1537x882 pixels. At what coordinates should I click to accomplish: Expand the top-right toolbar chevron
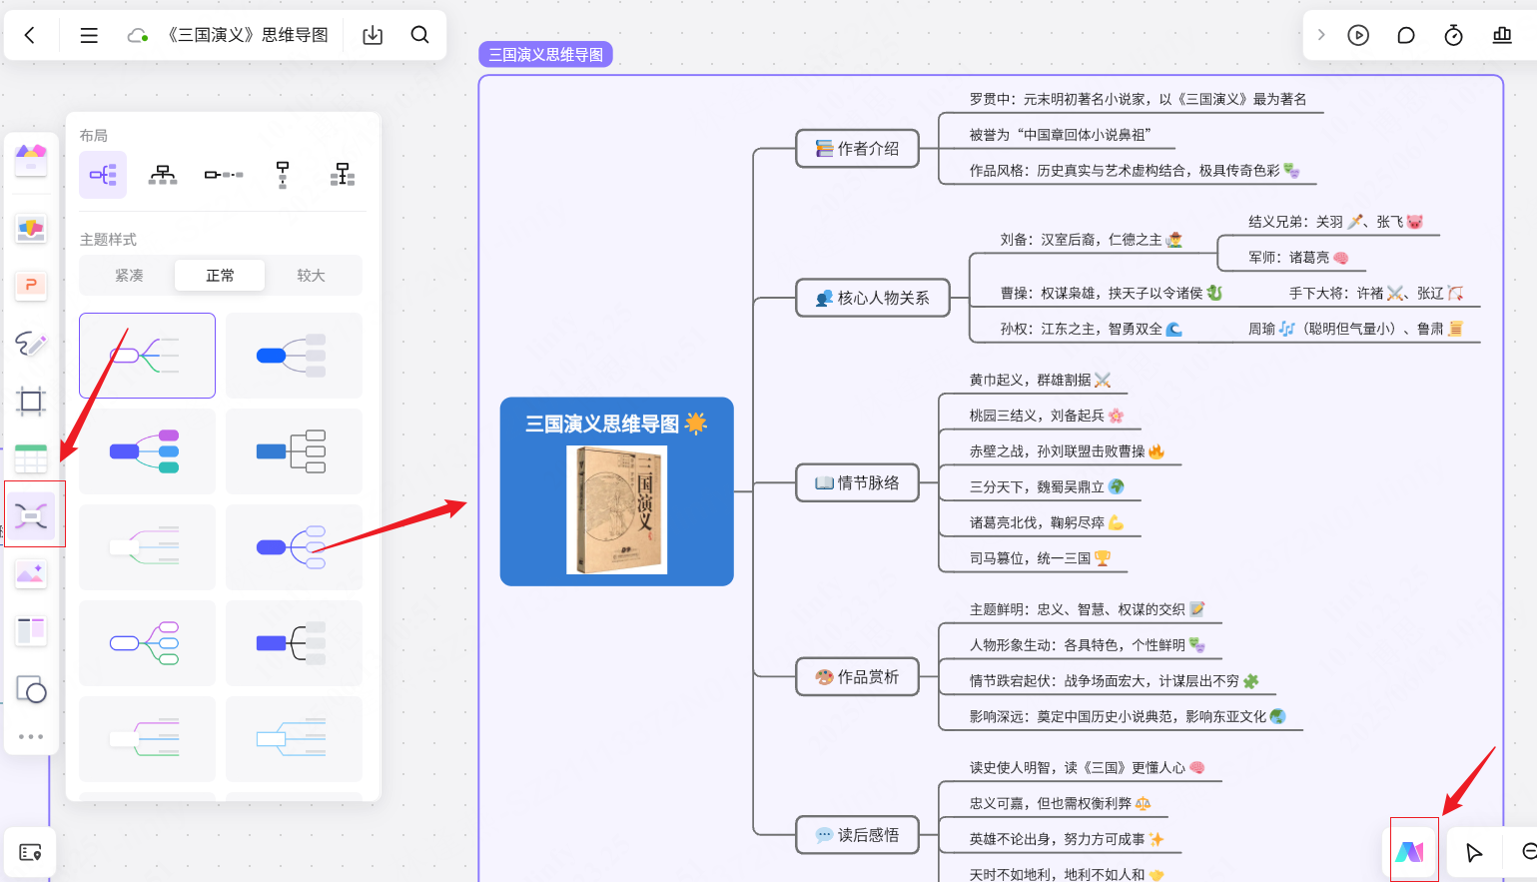pos(1321,35)
